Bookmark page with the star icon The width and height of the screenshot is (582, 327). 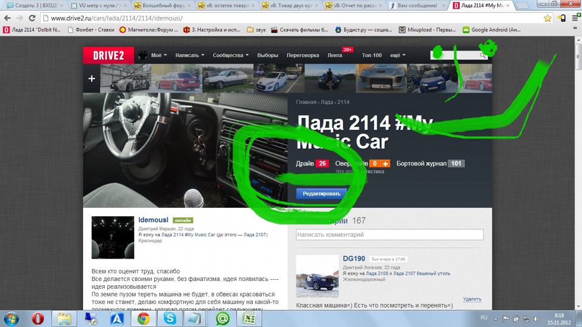tap(547, 18)
